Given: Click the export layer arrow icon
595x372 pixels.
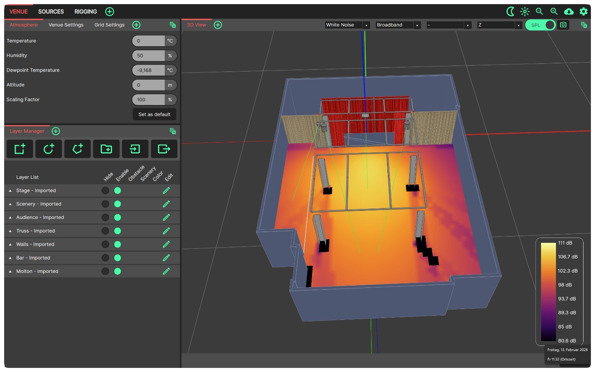Looking at the screenshot, I should click(x=164, y=149).
